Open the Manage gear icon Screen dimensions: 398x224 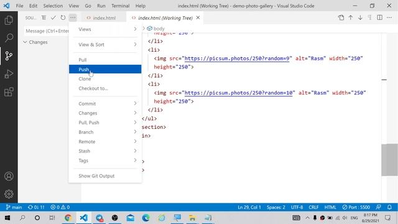coord(9,194)
